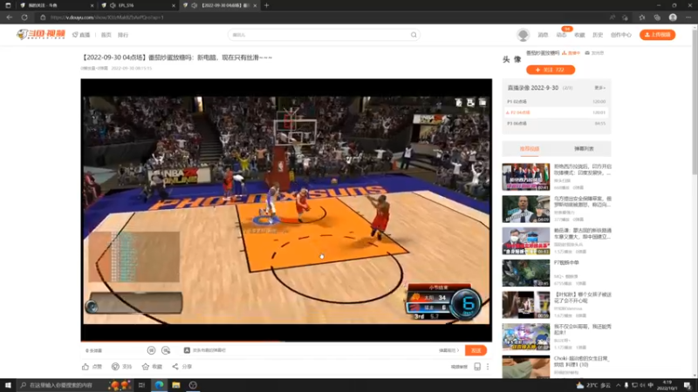Screen dimensions: 698x392
Task: Open the Windows Start menu
Action: [8, 385]
